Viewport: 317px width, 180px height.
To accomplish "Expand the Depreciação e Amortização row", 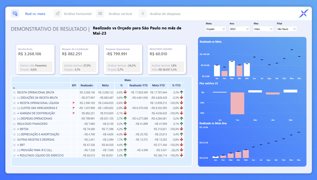I will (x=15, y=134).
